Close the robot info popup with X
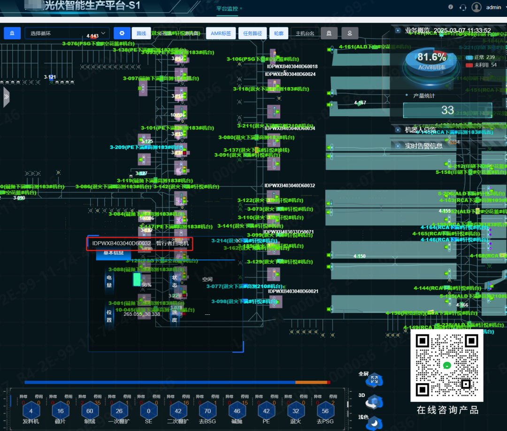Viewport: 507px width, 431px height. (238, 240)
